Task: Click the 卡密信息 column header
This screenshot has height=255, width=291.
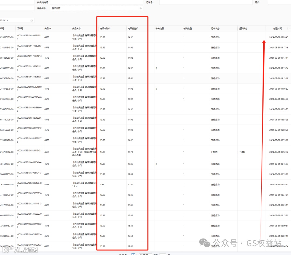Action: click(x=160, y=29)
